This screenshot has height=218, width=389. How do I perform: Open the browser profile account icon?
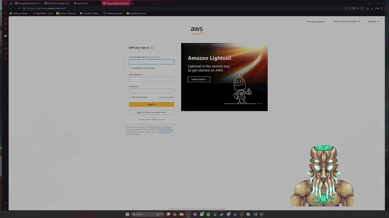click(x=368, y=8)
